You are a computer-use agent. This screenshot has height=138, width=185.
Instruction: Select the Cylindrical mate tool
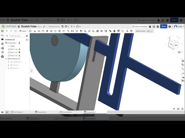point(51,31)
